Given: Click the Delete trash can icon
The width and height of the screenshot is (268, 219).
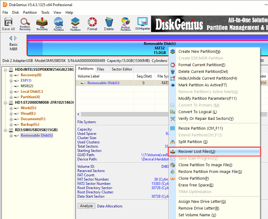Looking at the screenshot, I should 109,24.
